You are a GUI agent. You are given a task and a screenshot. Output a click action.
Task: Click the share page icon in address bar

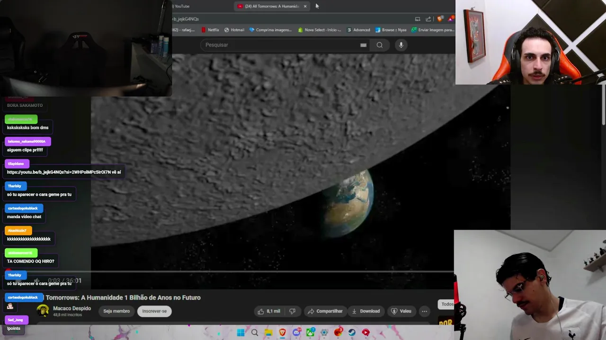[x=428, y=19]
